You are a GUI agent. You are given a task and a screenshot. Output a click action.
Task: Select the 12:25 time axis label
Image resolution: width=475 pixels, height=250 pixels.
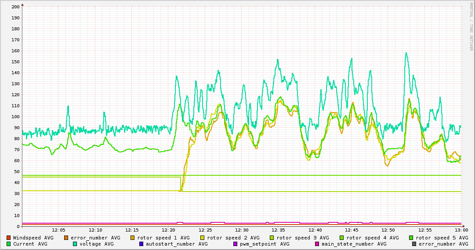(205, 230)
